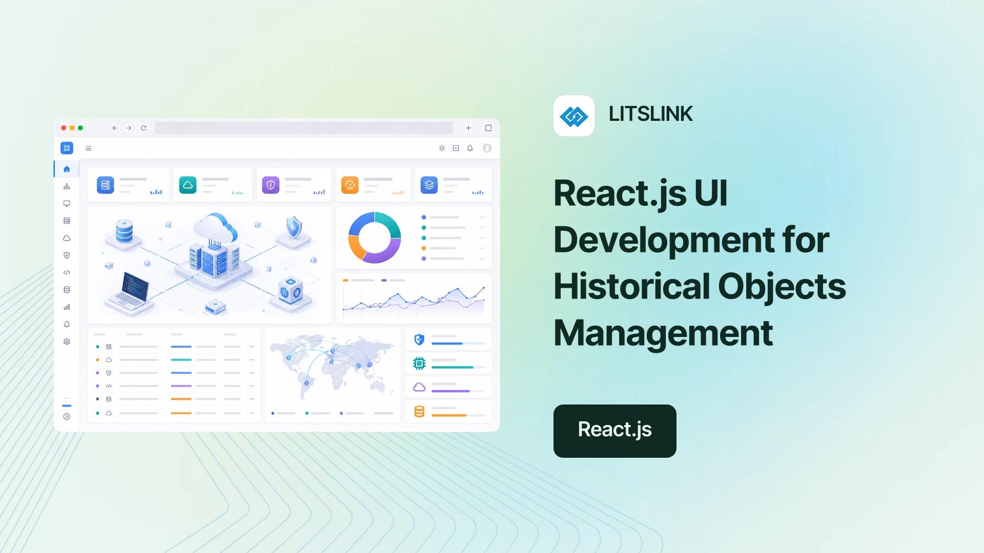Click the world map connections panel
The image size is (984, 553).
(x=332, y=376)
